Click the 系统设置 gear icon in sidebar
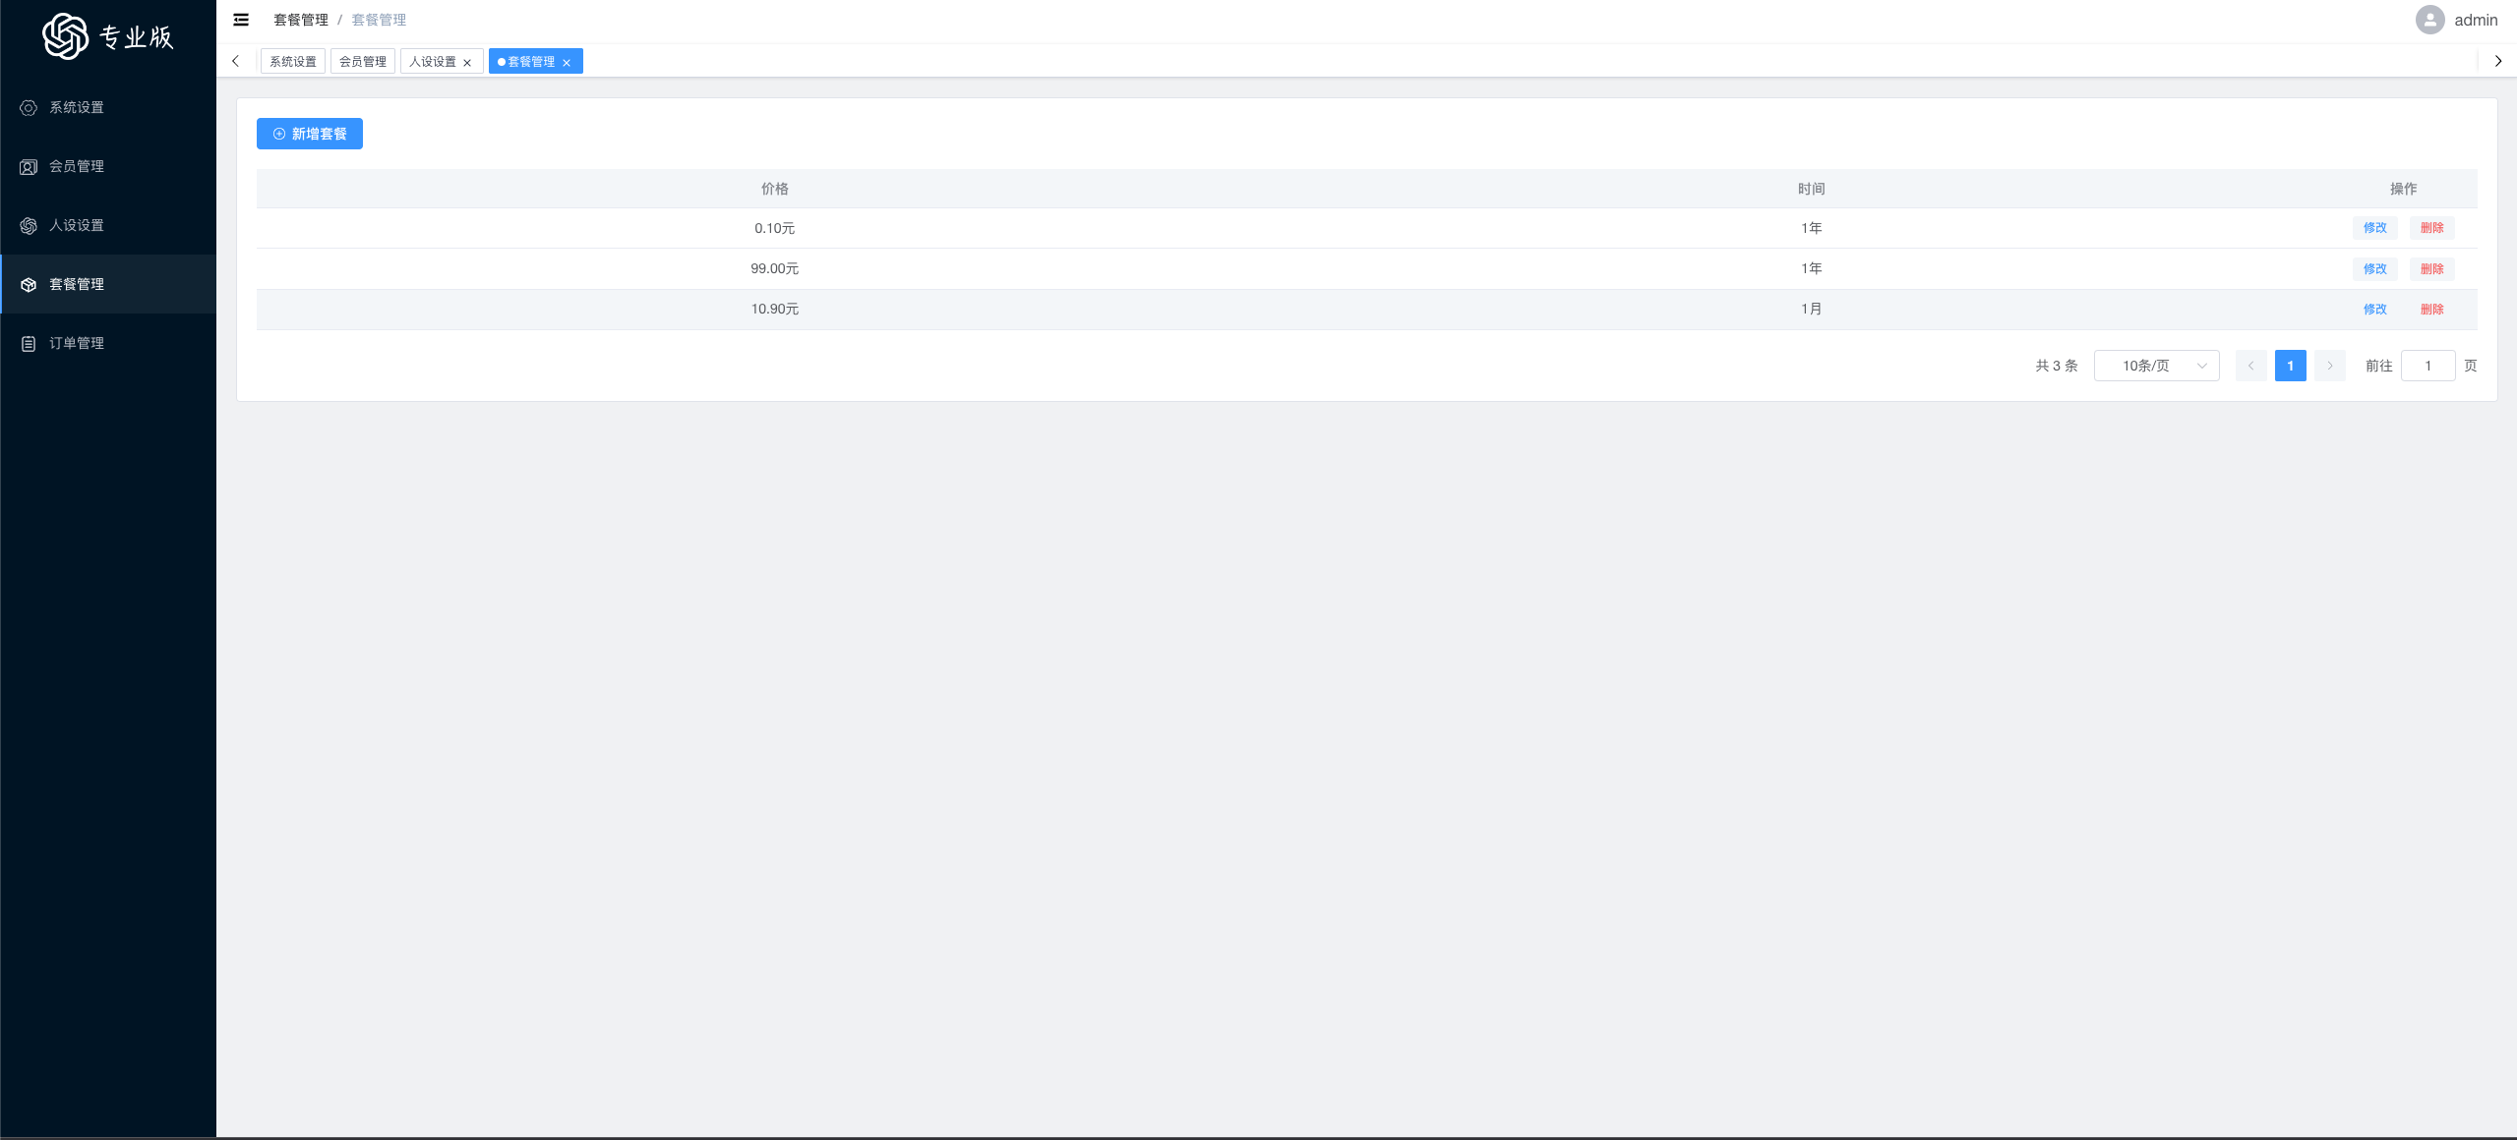The width and height of the screenshot is (2517, 1140). tap(29, 108)
